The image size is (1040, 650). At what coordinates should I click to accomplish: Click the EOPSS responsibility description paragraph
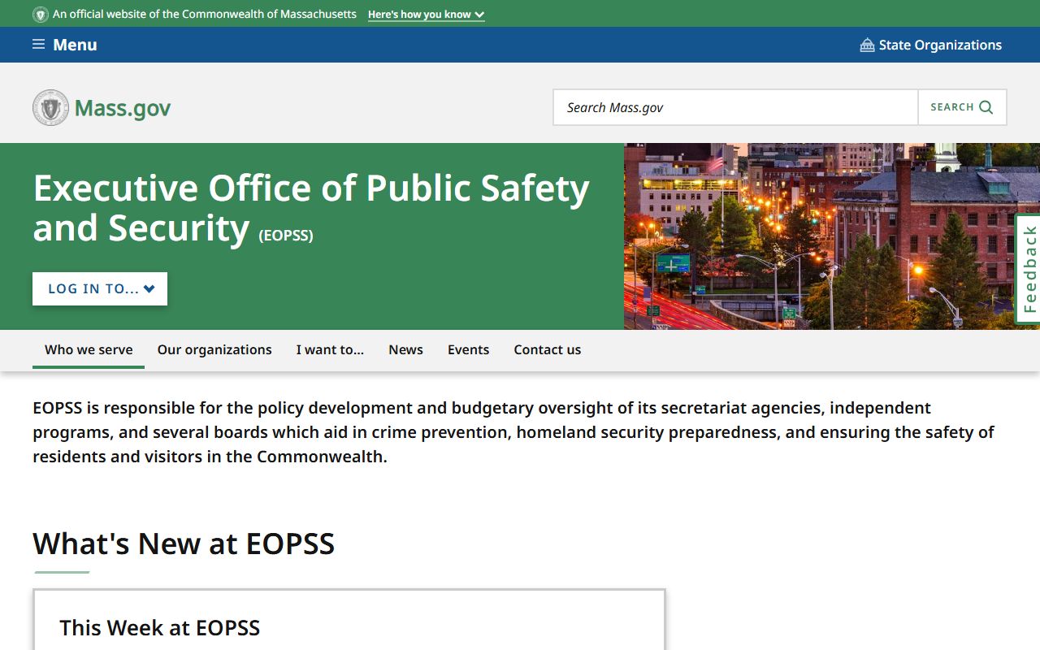pyautogui.click(x=513, y=432)
